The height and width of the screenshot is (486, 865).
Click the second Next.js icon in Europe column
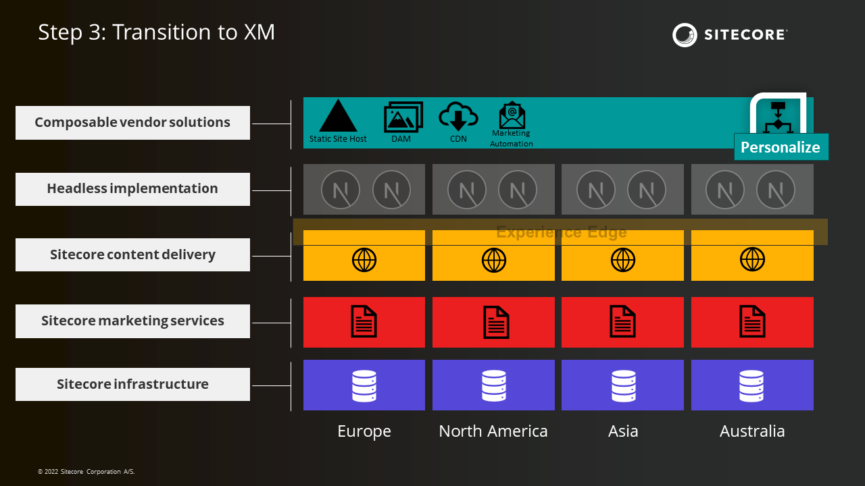point(392,190)
